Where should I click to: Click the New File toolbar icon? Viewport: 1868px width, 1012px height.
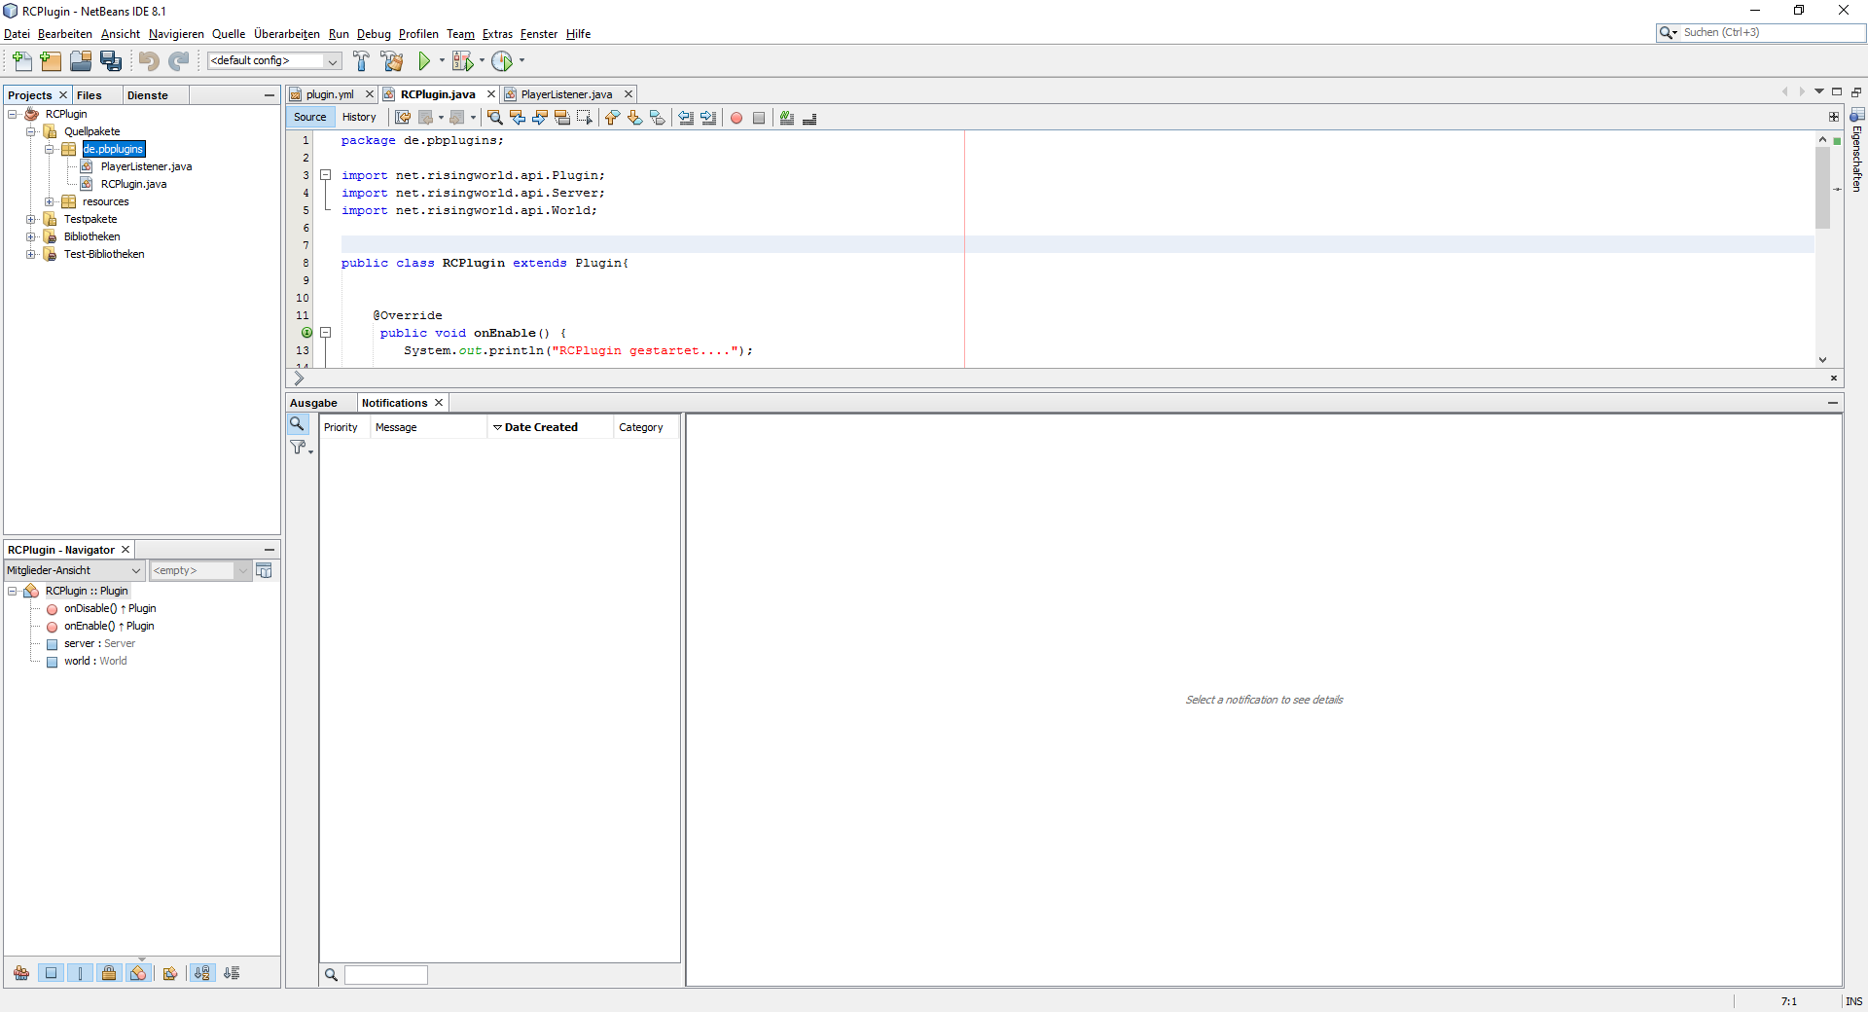pyautogui.click(x=21, y=61)
